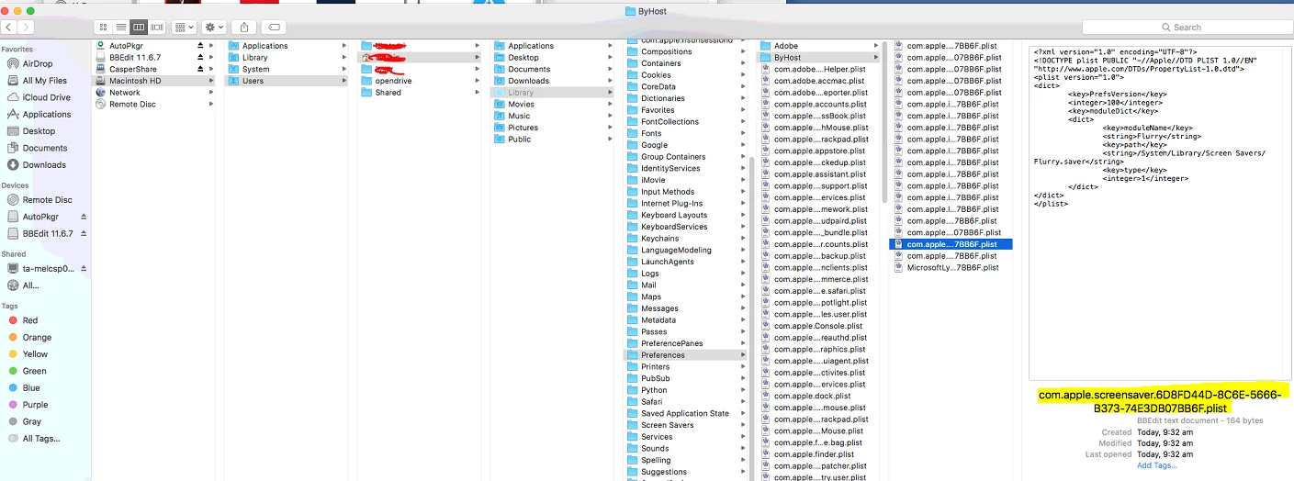The image size is (1294, 481).
Task: Go back with the toolbar Back arrow
Action: click(9, 28)
